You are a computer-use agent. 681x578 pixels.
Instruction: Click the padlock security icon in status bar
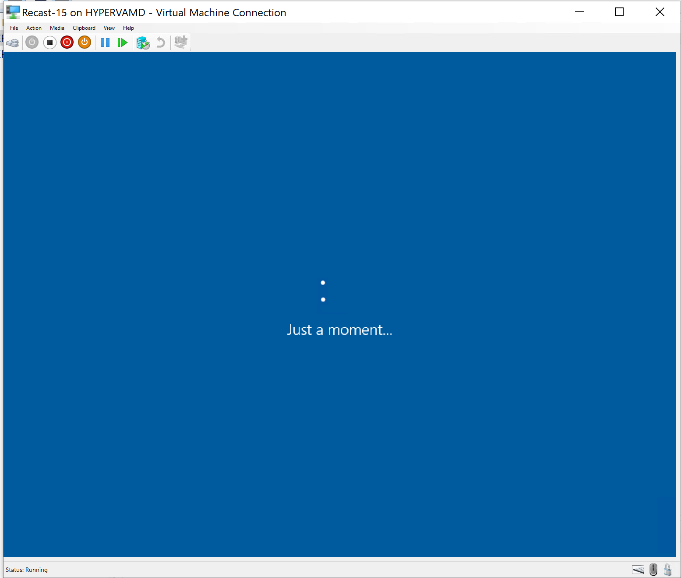click(667, 570)
